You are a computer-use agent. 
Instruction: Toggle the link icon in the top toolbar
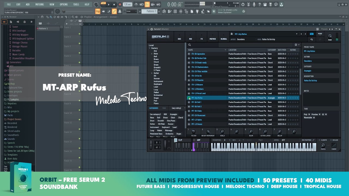114,11
